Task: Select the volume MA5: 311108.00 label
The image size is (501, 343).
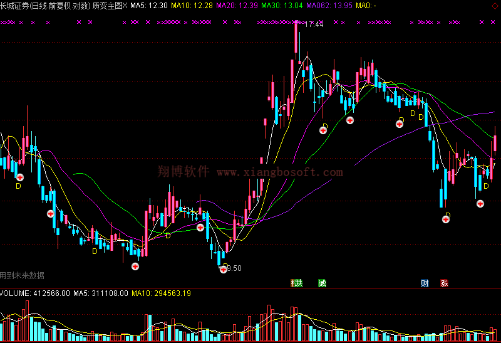Action: (x=101, y=293)
